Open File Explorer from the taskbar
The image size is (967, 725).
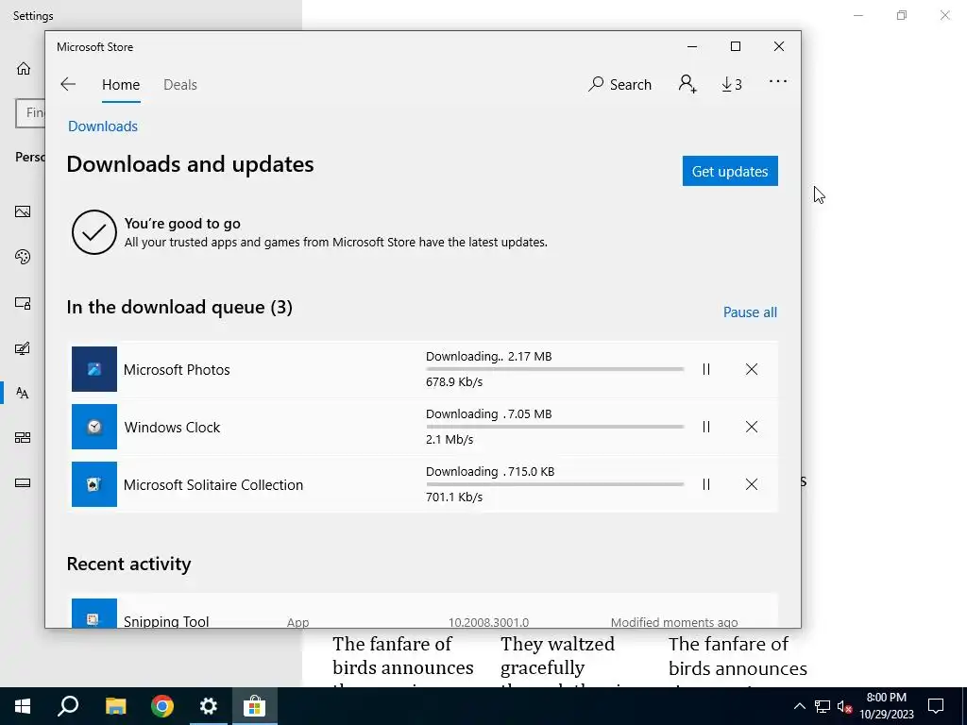click(x=115, y=706)
